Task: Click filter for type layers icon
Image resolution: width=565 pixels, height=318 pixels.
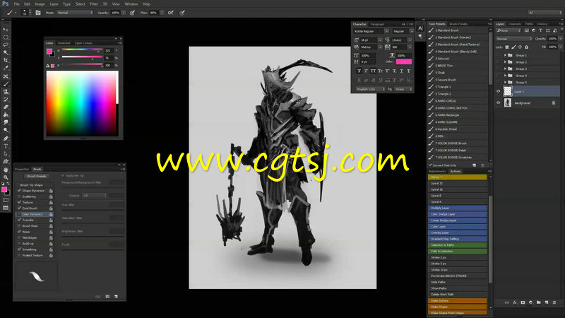Action: tap(540, 30)
